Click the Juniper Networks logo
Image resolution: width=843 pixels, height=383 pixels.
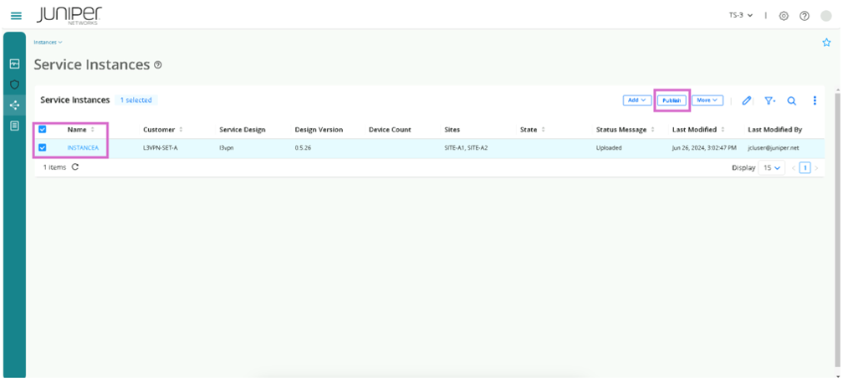(70, 16)
